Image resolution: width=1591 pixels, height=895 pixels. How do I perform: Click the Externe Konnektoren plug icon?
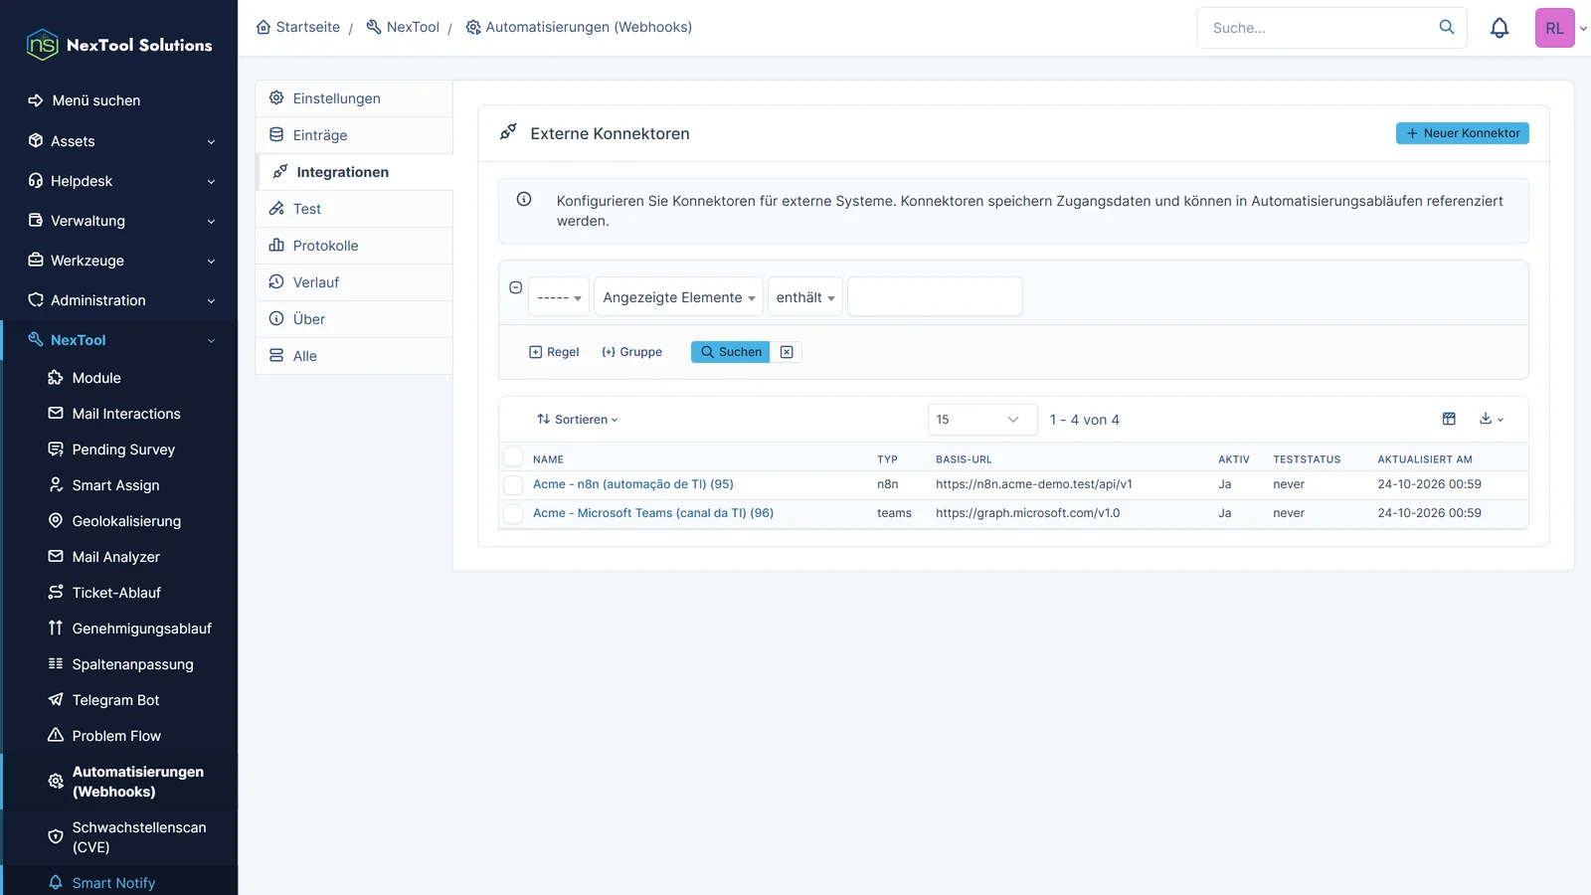point(508,131)
